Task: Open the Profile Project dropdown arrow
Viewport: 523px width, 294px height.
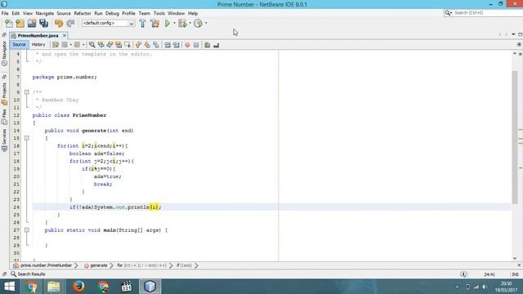Action: [206, 23]
